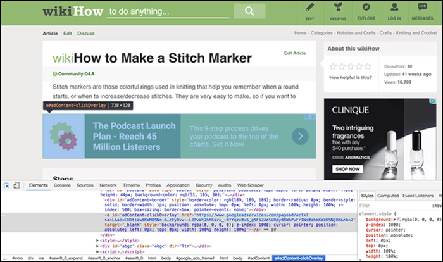
Task: Click the SHOP NOW button on Clinique ad
Action: pyautogui.click(x=347, y=169)
